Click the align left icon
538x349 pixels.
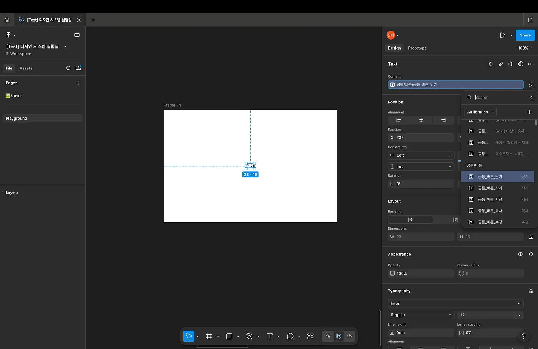point(399,121)
